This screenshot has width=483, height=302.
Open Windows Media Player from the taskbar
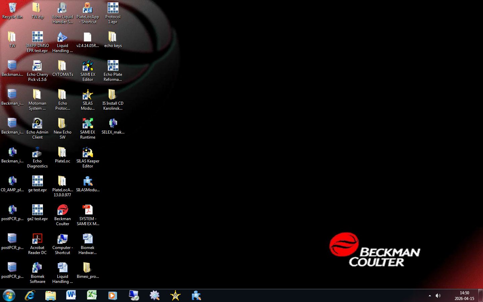click(x=112, y=295)
